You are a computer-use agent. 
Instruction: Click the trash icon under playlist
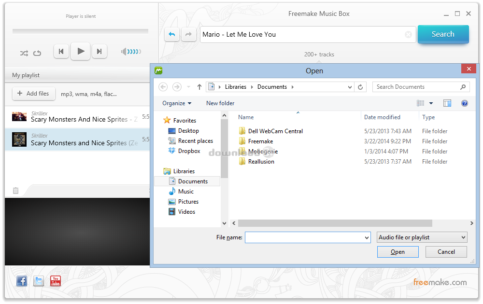pyautogui.click(x=15, y=191)
